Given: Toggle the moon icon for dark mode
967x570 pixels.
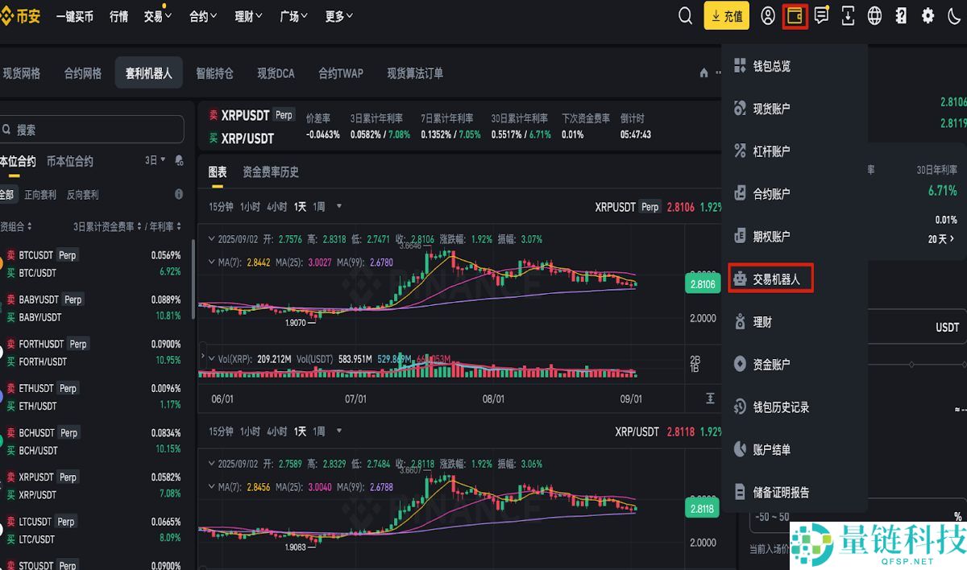Looking at the screenshot, I should 954,15.
